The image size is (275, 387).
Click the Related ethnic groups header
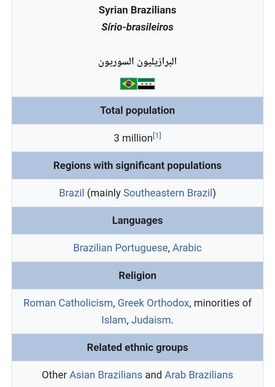point(137,347)
